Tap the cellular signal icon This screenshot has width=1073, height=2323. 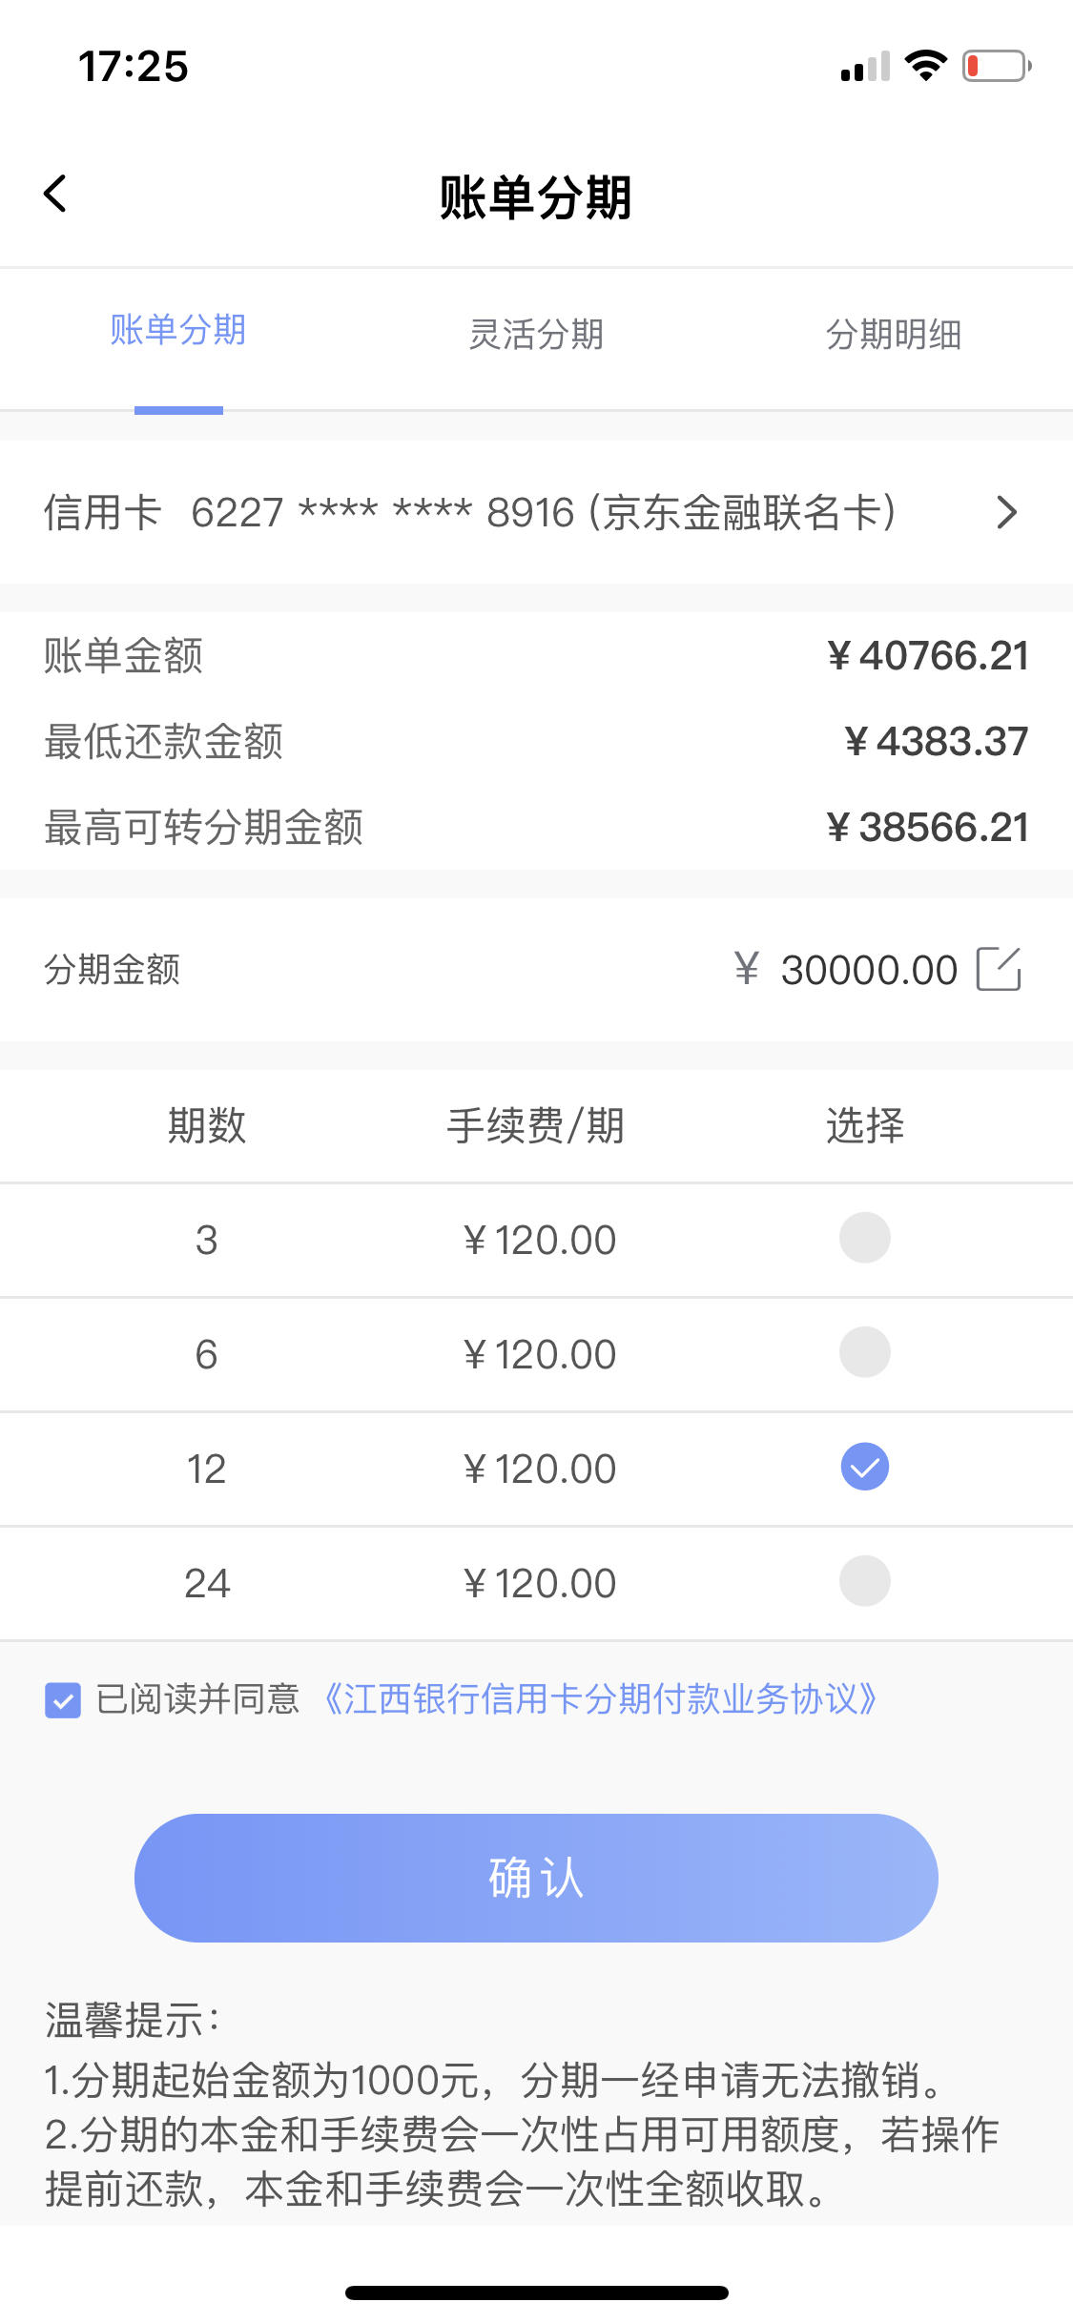click(x=865, y=67)
